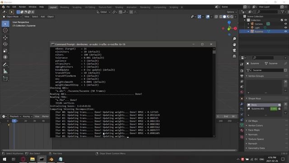Add a new vertex group with plus button
Image resolution: width=289 pixels, height=163 pixels.
pos(285,81)
